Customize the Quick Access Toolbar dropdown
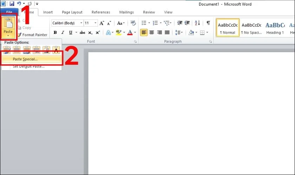The height and width of the screenshot is (175, 295). pos(37,3)
